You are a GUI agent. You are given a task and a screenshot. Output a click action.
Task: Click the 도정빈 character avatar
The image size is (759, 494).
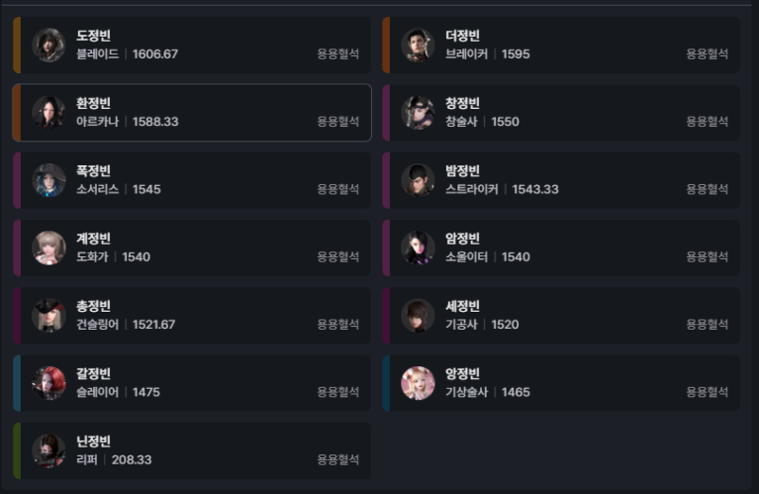pos(48,45)
